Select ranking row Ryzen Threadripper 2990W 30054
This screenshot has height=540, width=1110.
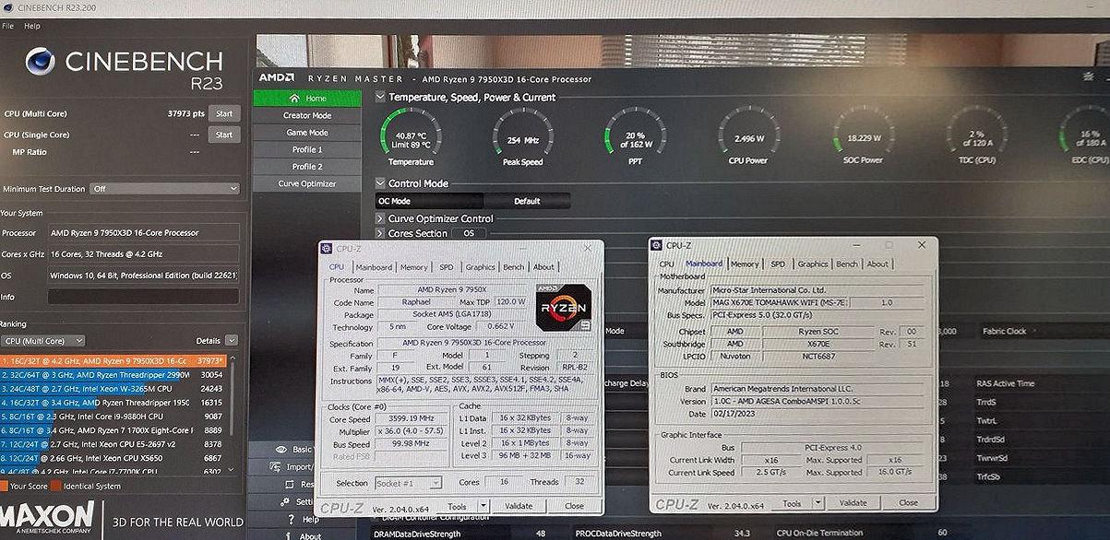coord(113,375)
